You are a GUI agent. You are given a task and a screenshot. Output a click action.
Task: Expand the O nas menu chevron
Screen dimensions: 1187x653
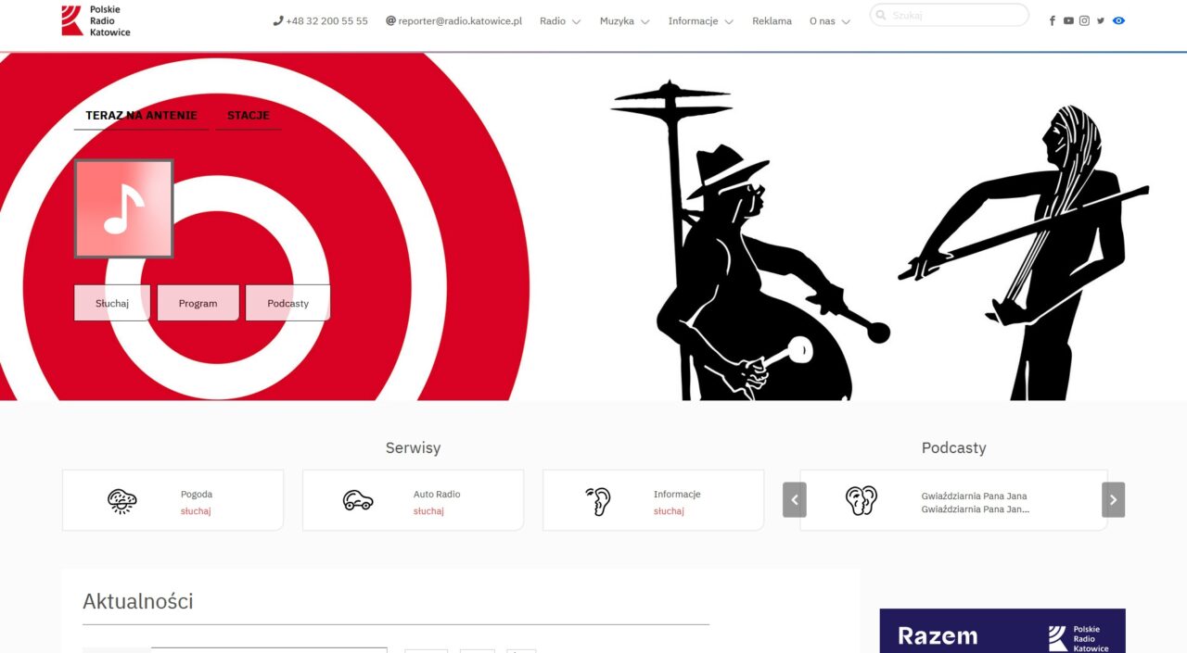[846, 21]
